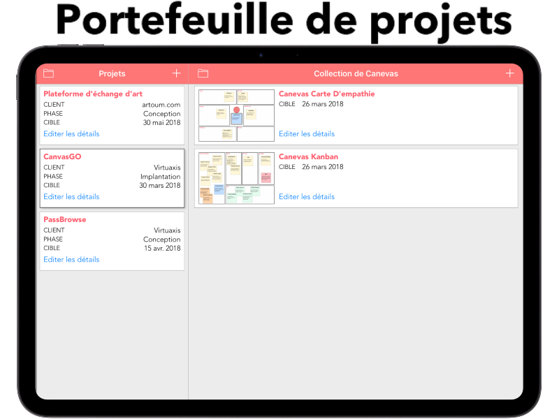This screenshot has height=419, width=559.
Task: Click the Implantation phase value in CanvasGO
Action: [160, 177]
